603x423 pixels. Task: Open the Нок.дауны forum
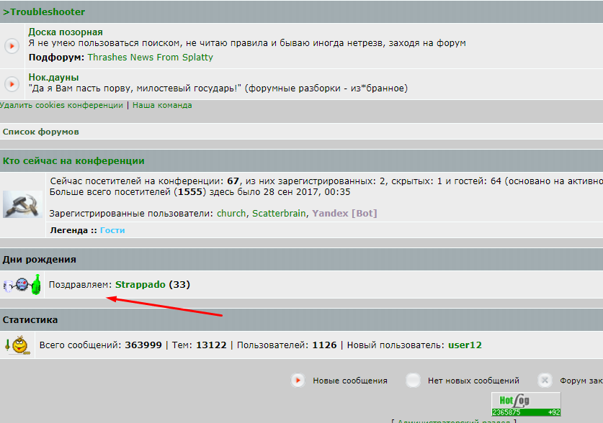pos(53,78)
